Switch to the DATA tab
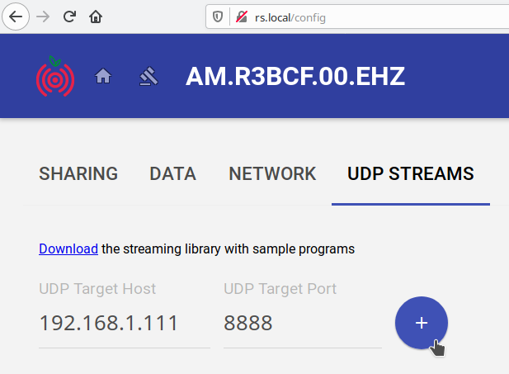The width and height of the screenshot is (509, 374). 172,173
